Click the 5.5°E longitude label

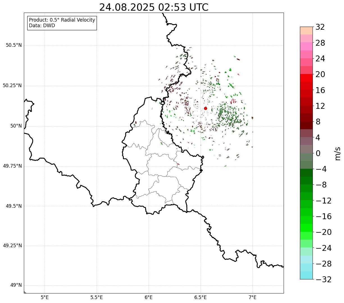[x=97, y=297]
